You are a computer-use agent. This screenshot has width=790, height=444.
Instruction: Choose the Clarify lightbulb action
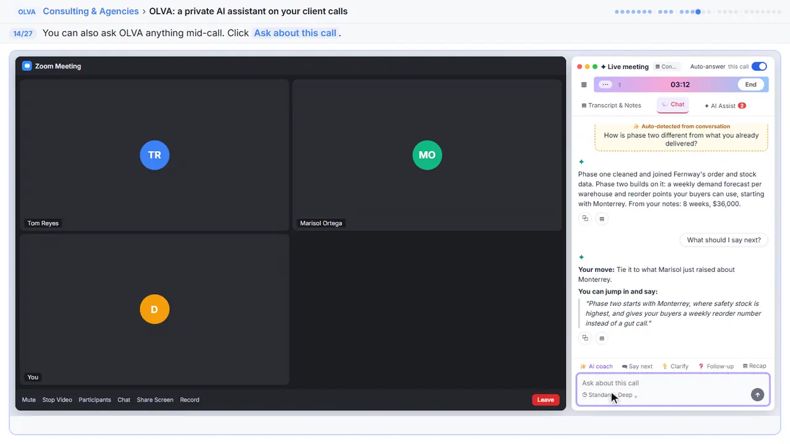click(675, 366)
